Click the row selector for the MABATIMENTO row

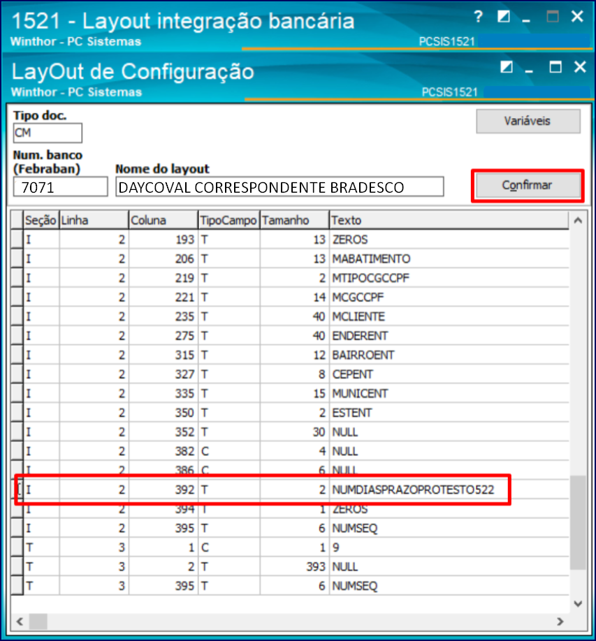pyautogui.click(x=17, y=259)
